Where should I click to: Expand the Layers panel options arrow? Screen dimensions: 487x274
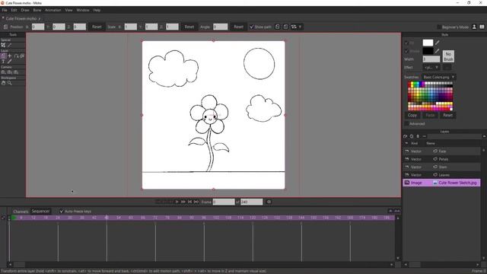484,136
